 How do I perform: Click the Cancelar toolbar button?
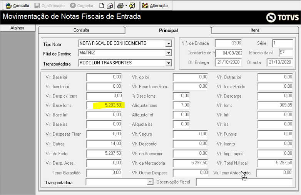coord(82,6)
